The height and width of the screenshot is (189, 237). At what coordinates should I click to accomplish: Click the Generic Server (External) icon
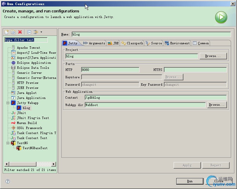[13, 78]
